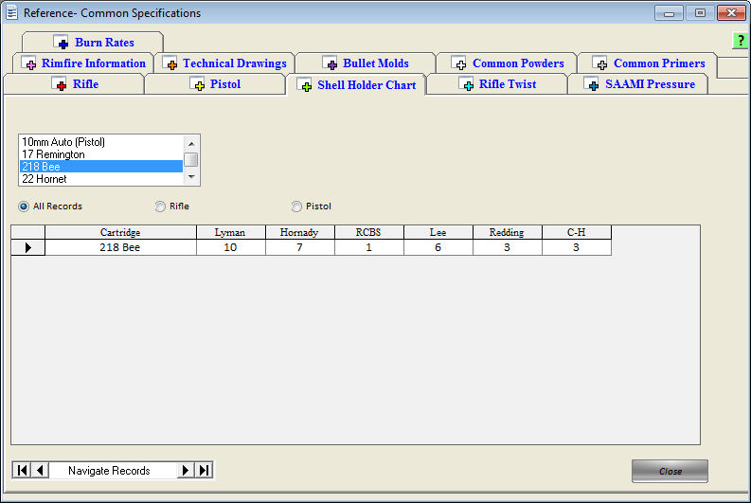The width and height of the screenshot is (751, 503).
Task: Click the Lyman column header
Action: (x=230, y=232)
